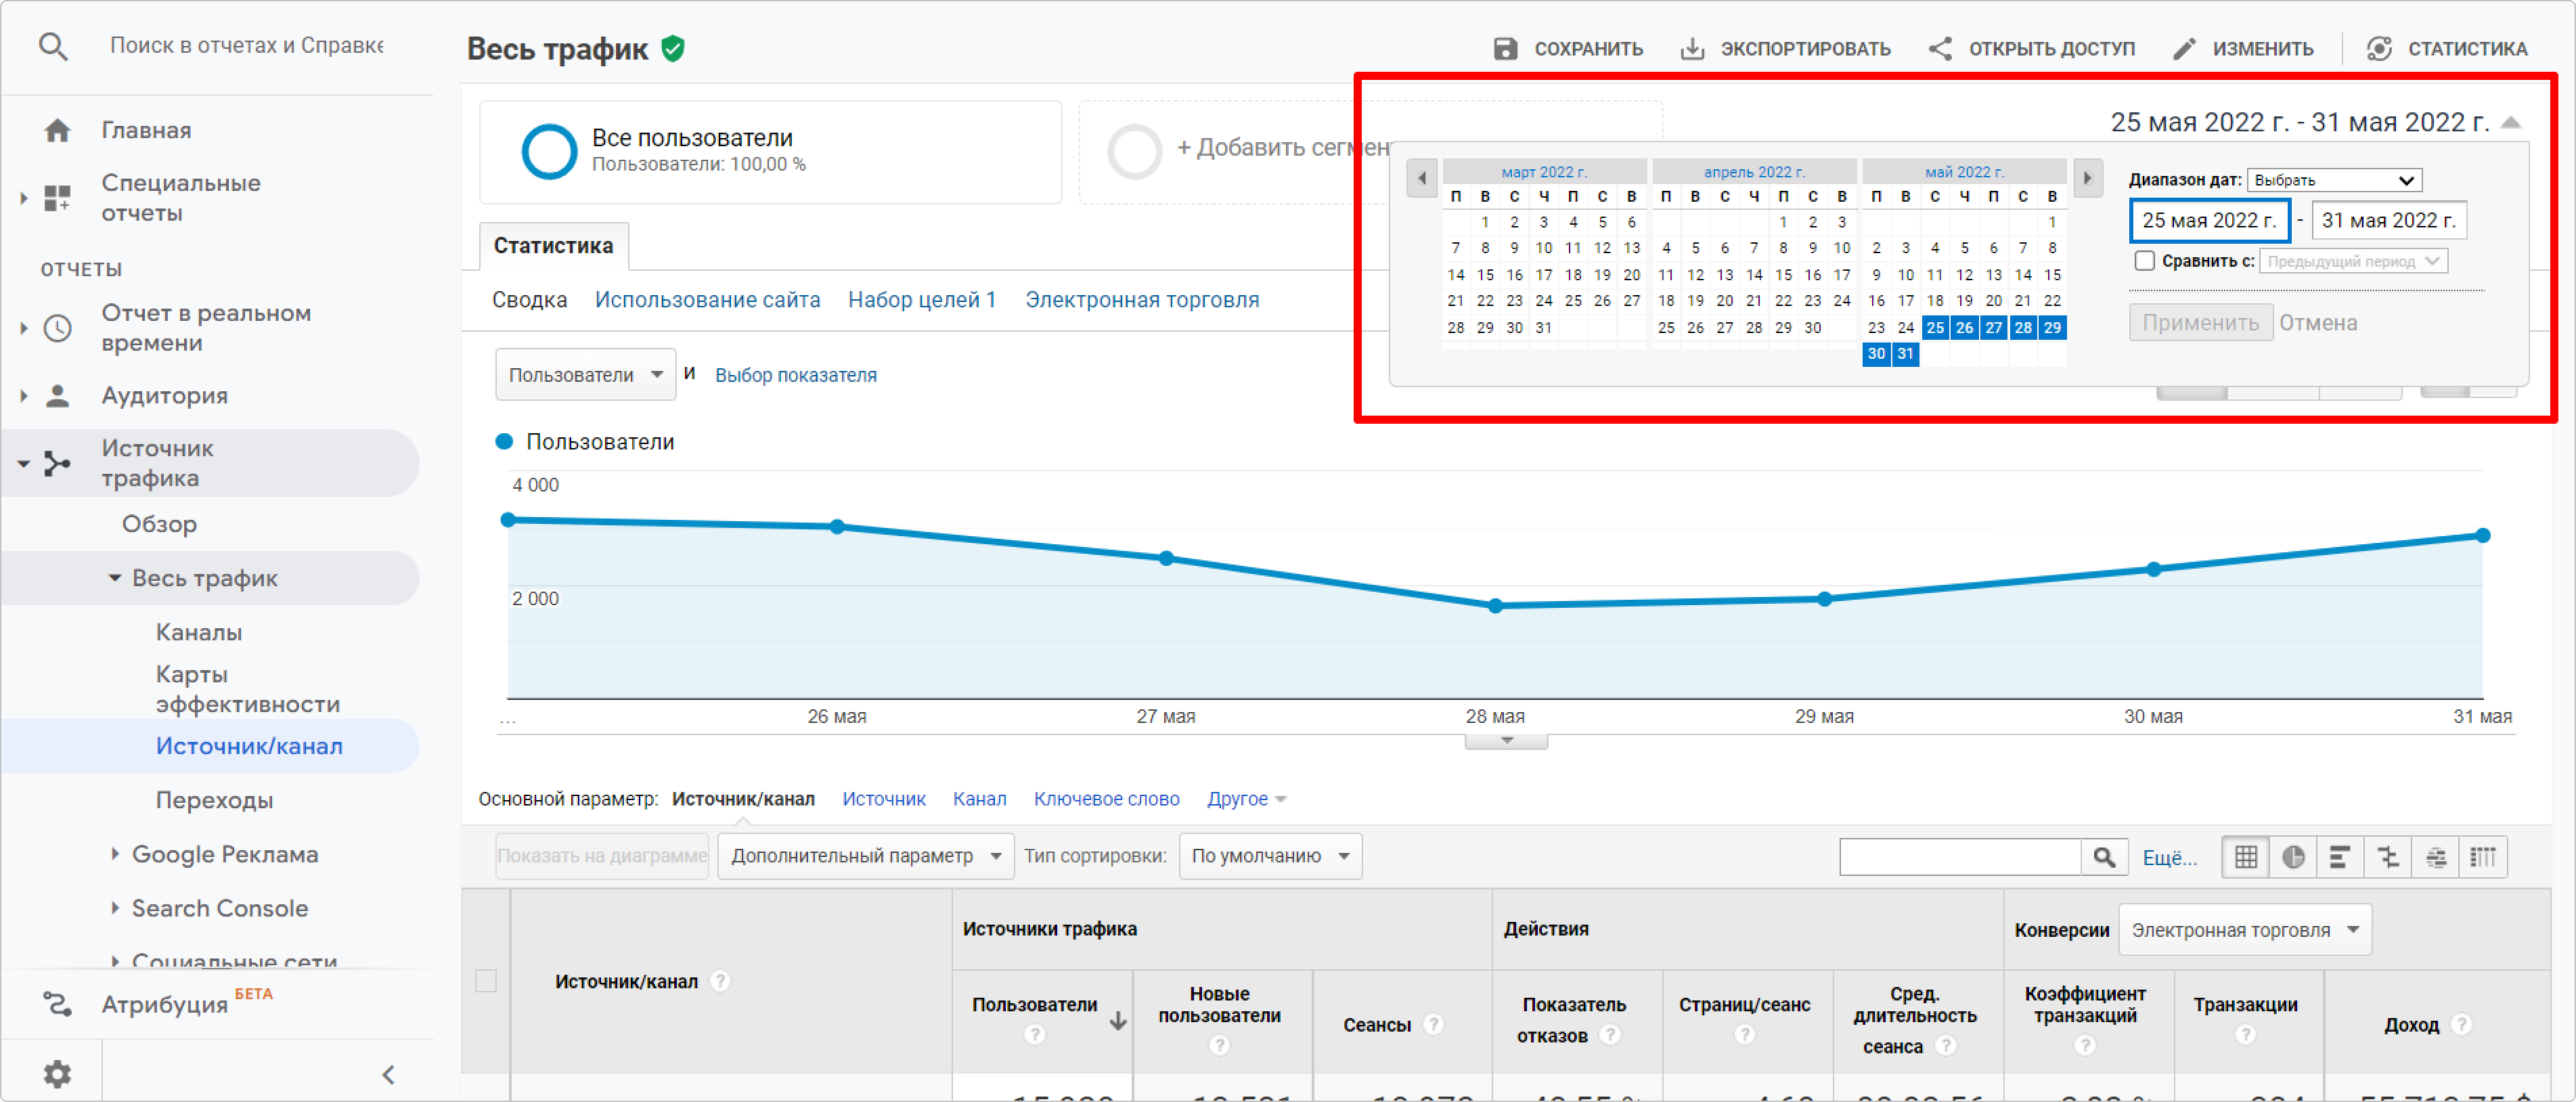Viewport: 2576px width, 1102px height.
Task: Select the Все пользователи segment circle
Action: pyautogui.click(x=549, y=151)
